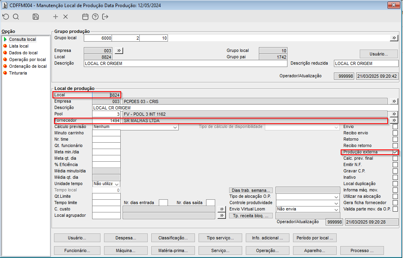Click the Processo ... button
The image size is (403, 258).
362,250
